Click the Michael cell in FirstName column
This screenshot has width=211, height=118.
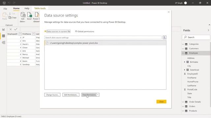click(x=29, y=58)
